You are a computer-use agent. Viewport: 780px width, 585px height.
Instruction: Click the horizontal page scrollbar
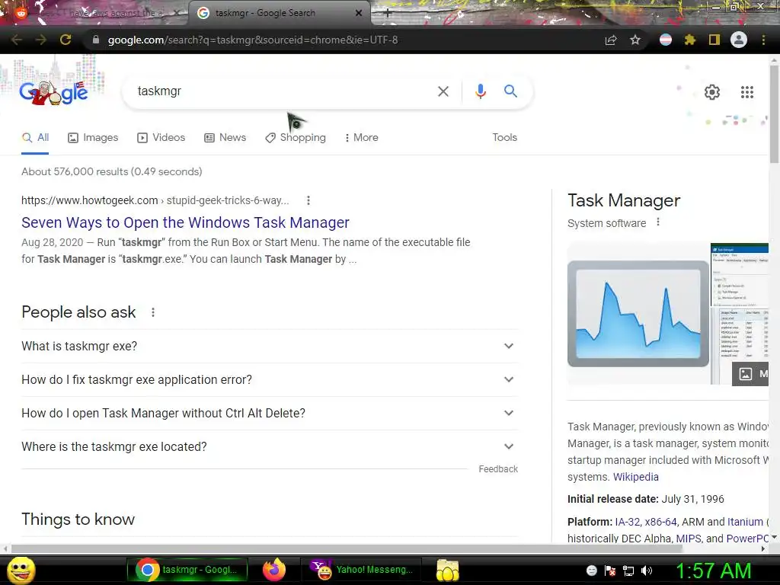click(347, 548)
